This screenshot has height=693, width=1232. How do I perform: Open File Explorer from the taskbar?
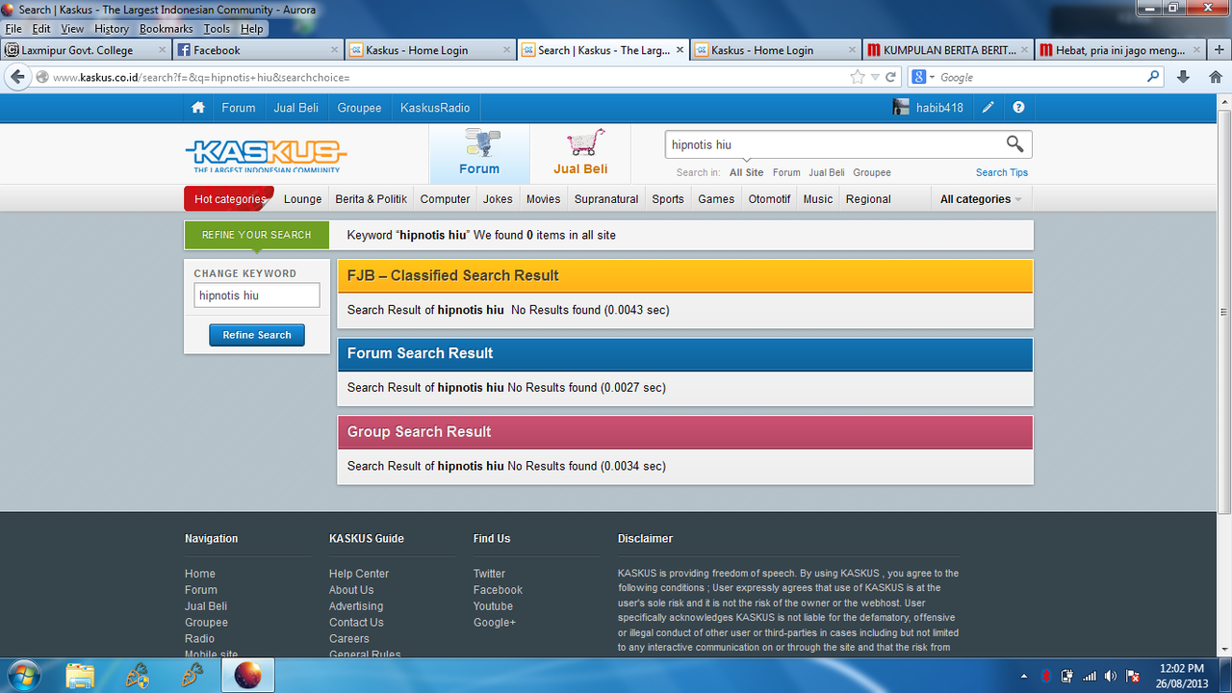[81, 676]
